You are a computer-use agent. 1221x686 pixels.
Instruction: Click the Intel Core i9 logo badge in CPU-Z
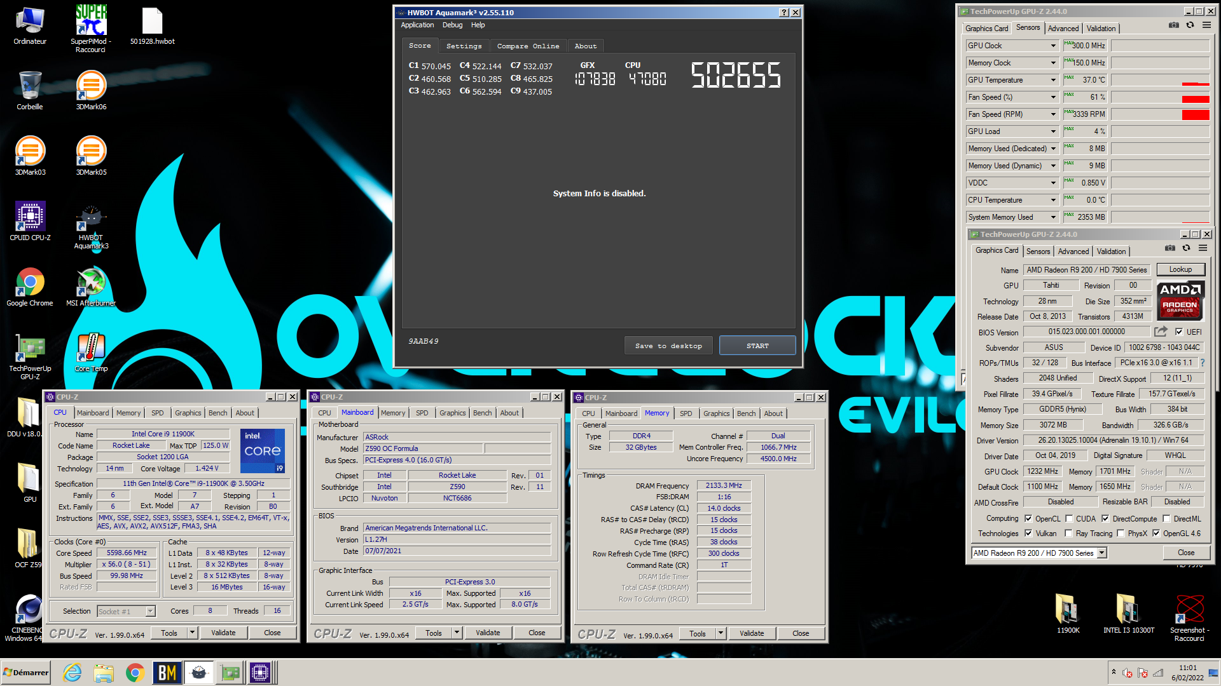(263, 450)
